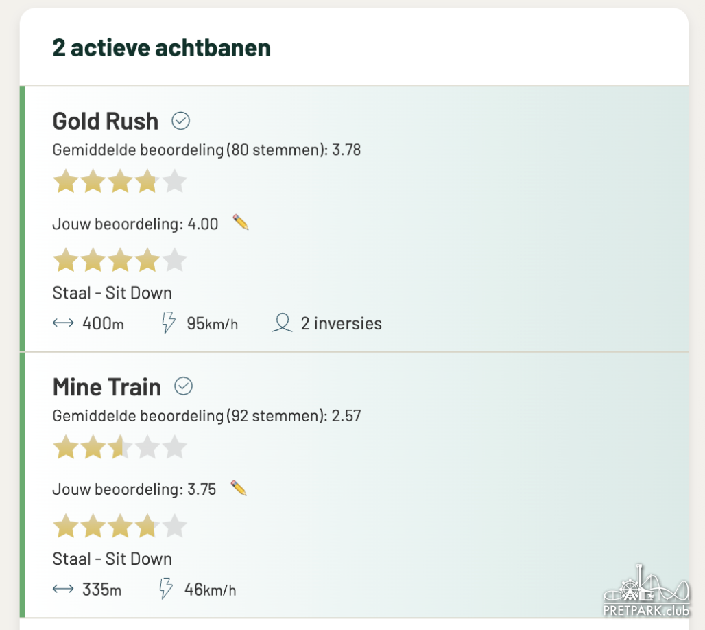Click the Gold Rush speed lightning icon
705x630 pixels.
(x=168, y=323)
